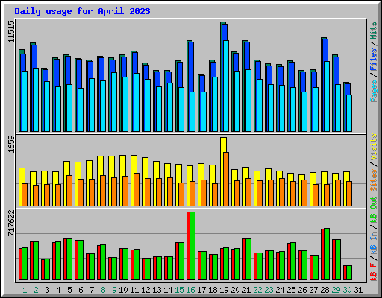Click day 18 on the x-axis

point(213,290)
